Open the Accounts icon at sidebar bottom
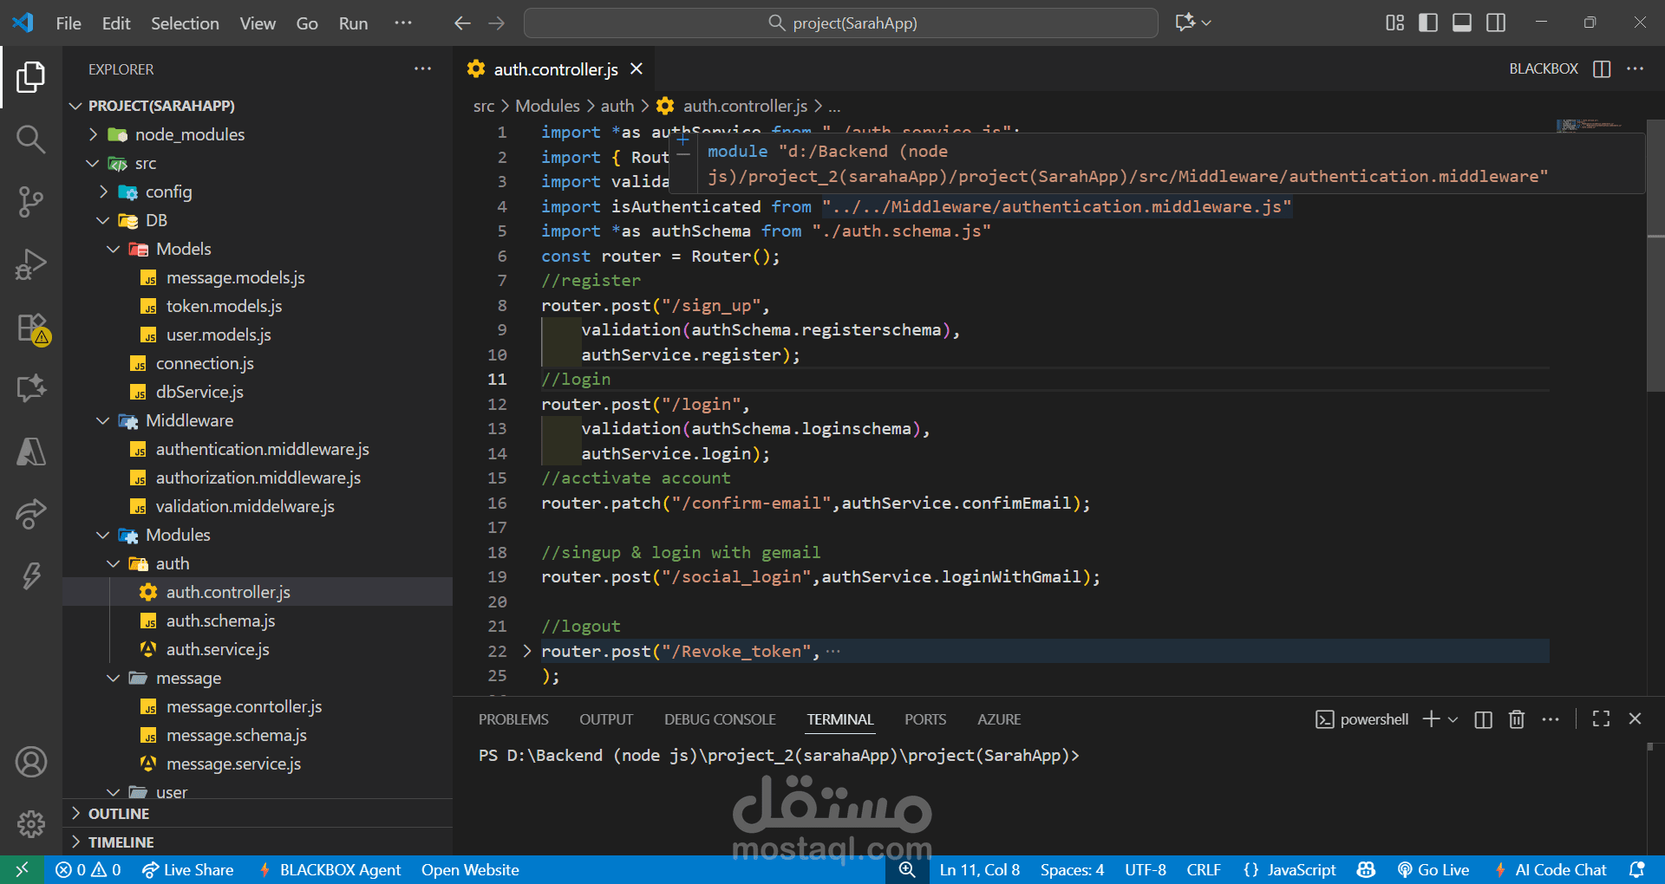1665x884 pixels. 31,762
